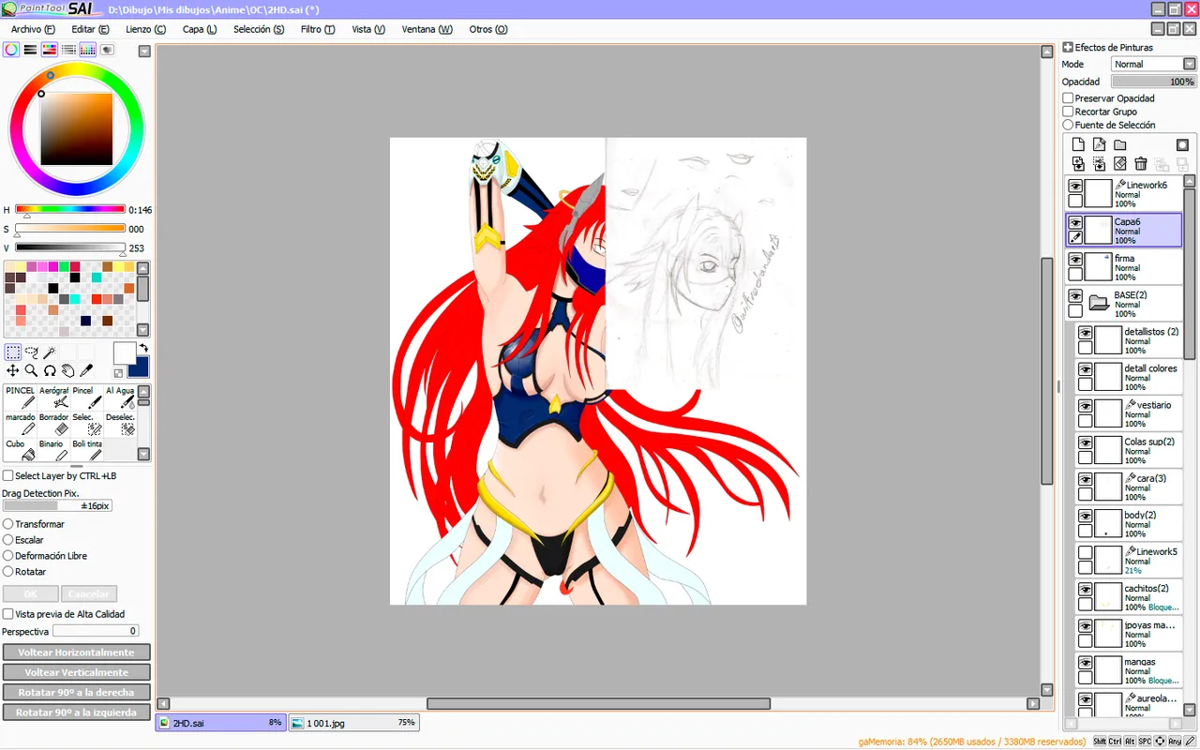Delete layer with trash can icon

[1141, 163]
